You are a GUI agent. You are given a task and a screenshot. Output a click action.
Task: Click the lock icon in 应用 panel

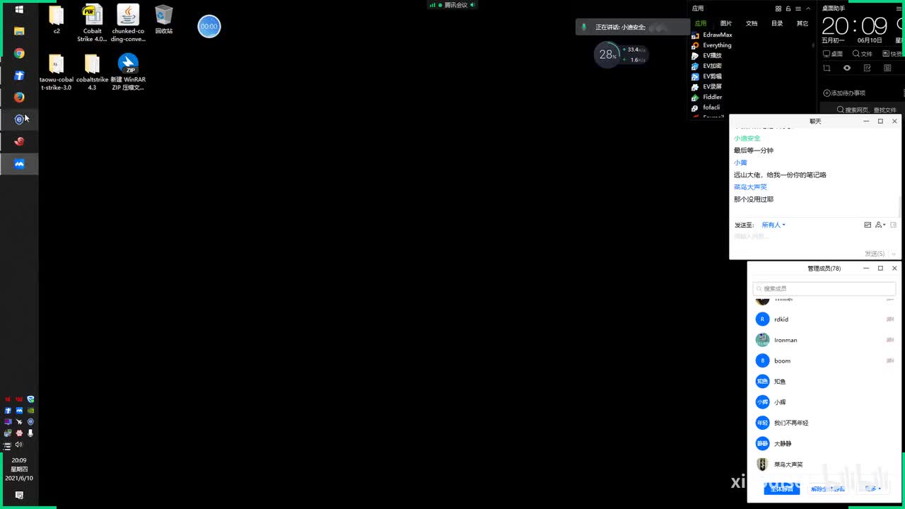[x=788, y=8]
